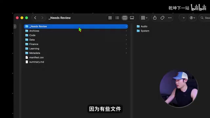Viewport: 210px width, 118px height.
Task: Click the Audio folder icon
Action: (138, 26)
